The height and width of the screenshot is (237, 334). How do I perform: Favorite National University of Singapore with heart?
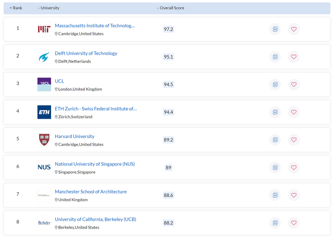(x=294, y=167)
